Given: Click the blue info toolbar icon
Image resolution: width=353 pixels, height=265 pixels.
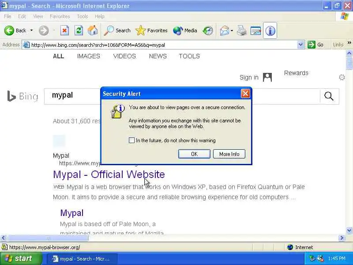Looking at the screenshot, I should (270, 30).
